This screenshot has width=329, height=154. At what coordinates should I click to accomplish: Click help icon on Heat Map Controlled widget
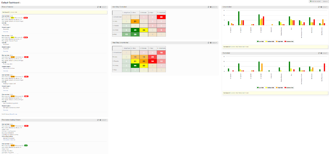(x=210, y=6)
